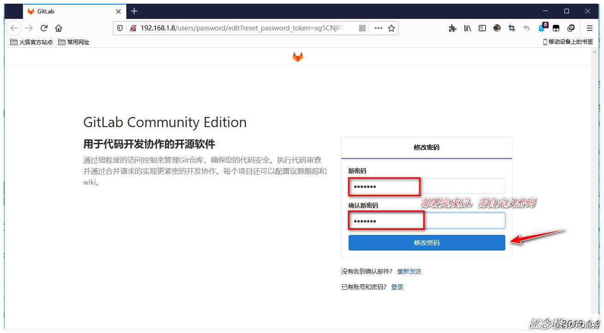Reload the current page
This screenshot has height=333, width=604.
point(44,28)
